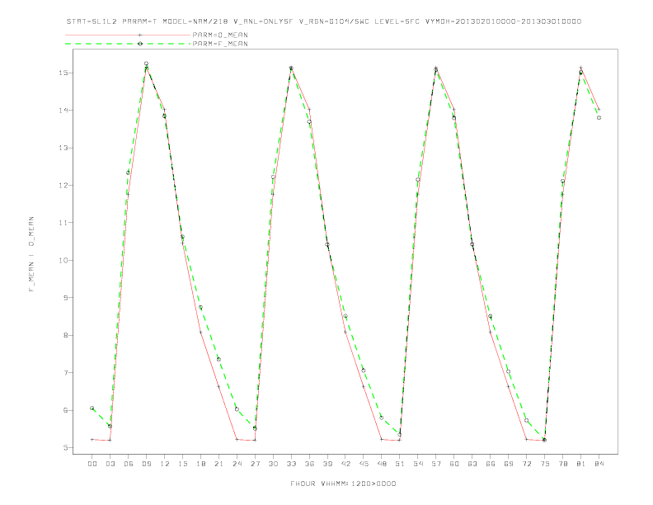Click the x-axis tick label 36
Viewport: 653px width, 505px height.
click(x=309, y=464)
